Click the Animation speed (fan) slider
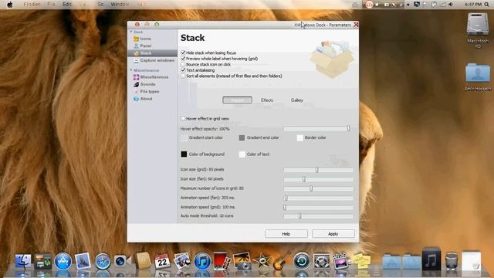The image size is (494, 278). click(x=318, y=198)
